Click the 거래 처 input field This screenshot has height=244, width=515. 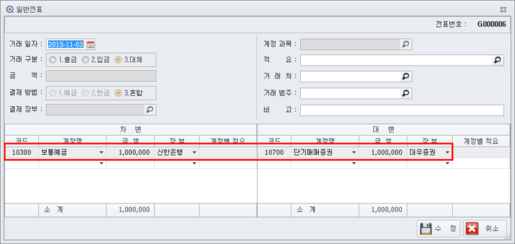click(350, 76)
